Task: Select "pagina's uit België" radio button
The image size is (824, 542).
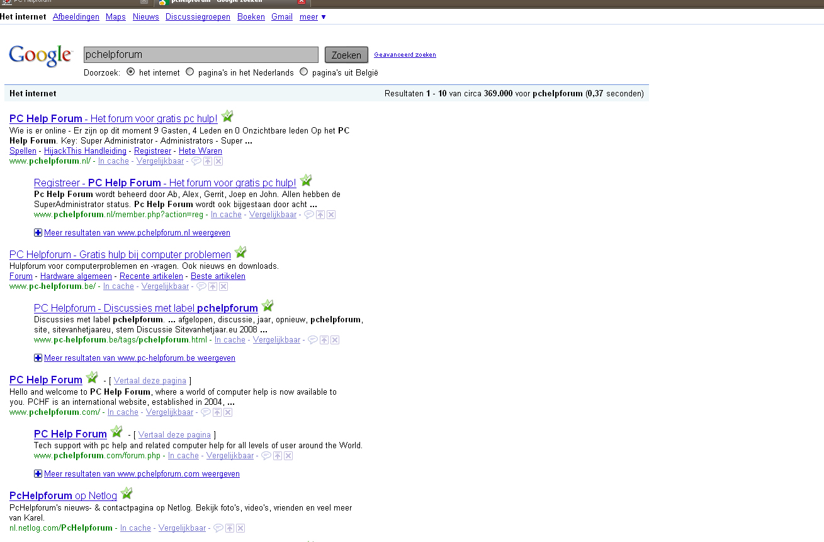Action: [x=303, y=72]
